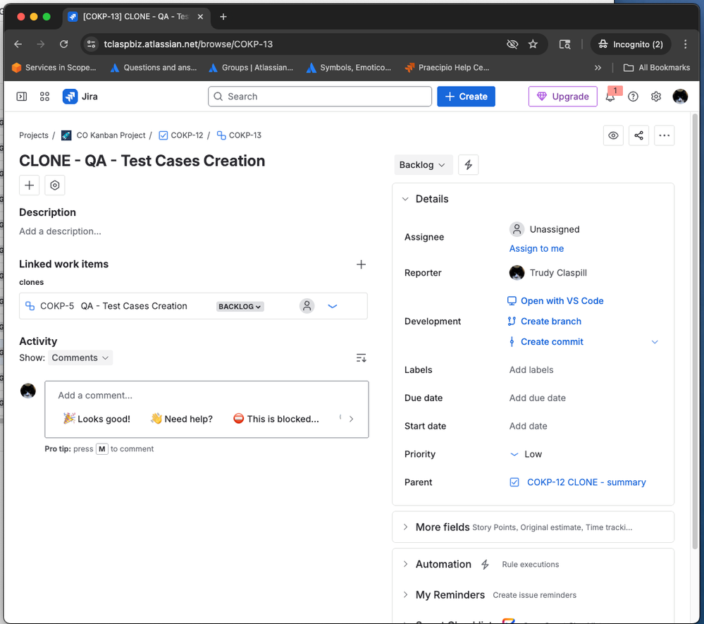Sort activity with newest-first icon

point(361,358)
